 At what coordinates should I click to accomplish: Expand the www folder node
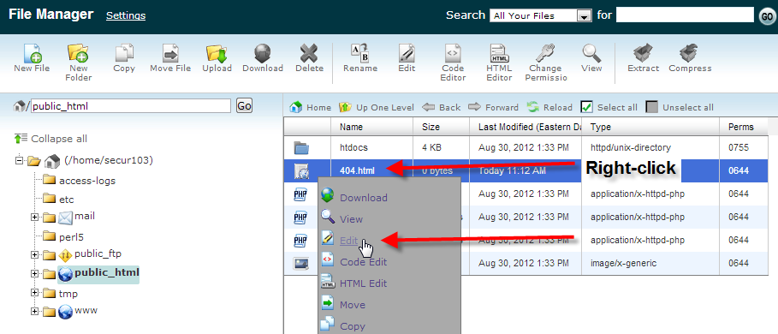pos(34,311)
